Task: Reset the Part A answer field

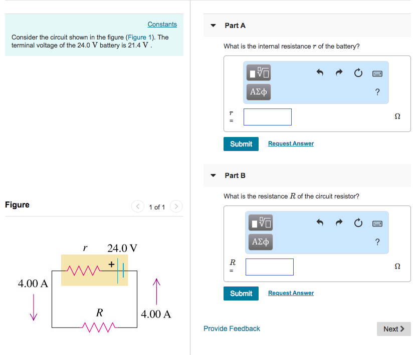Action: tap(358, 72)
